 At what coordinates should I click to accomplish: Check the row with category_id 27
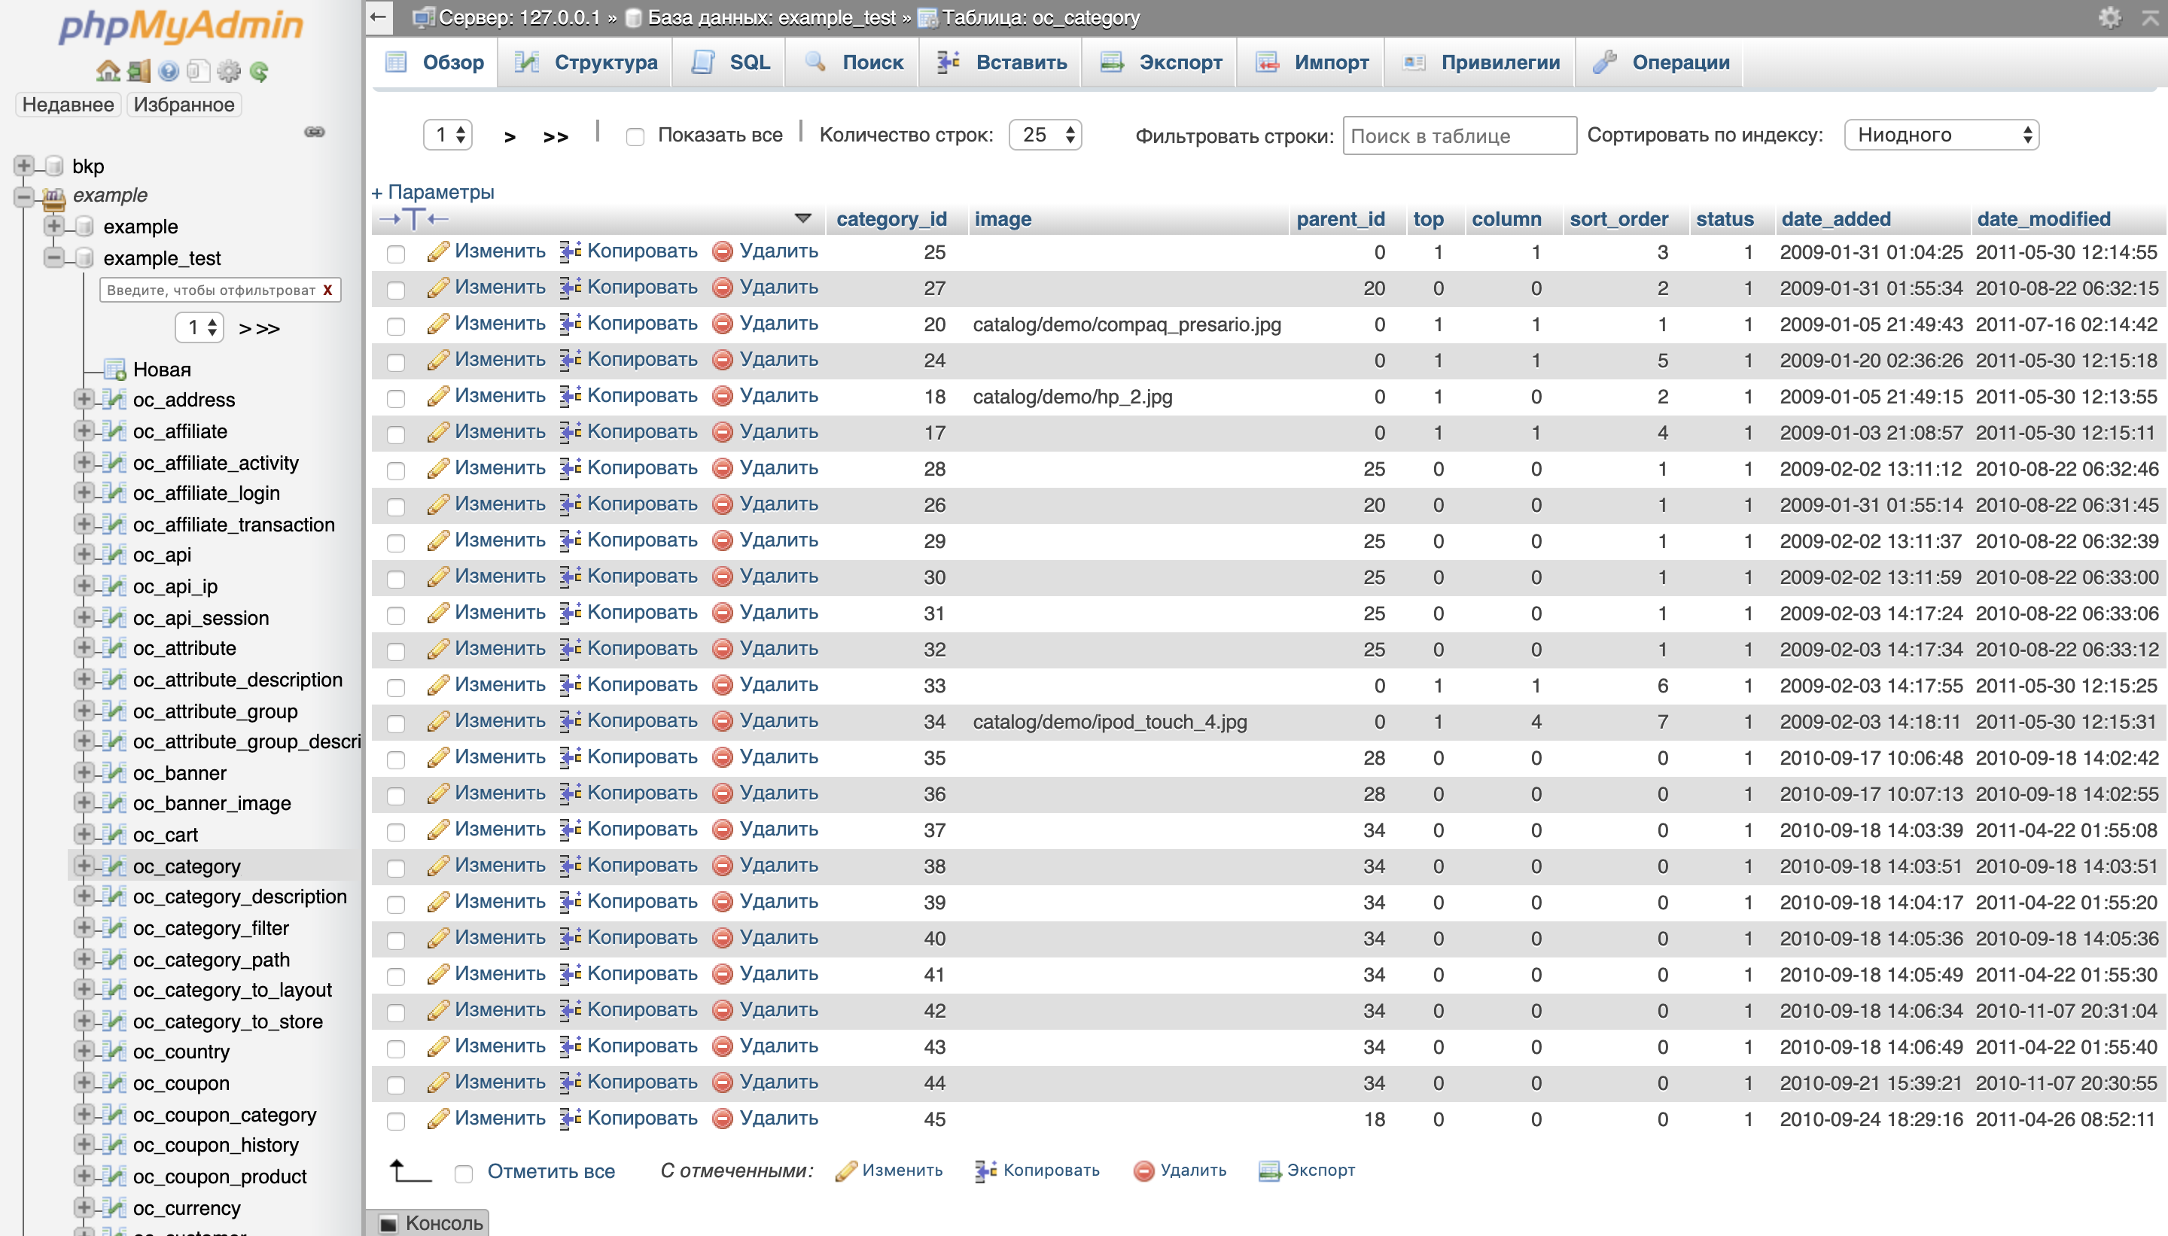coord(395,290)
